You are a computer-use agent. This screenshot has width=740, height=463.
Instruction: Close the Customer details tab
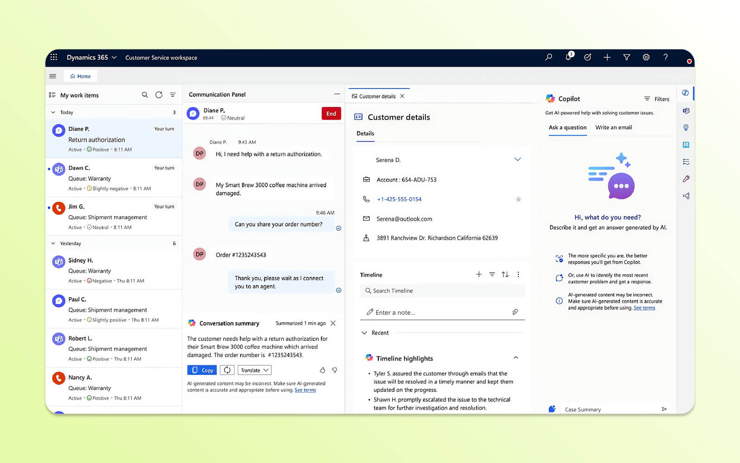click(x=402, y=96)
